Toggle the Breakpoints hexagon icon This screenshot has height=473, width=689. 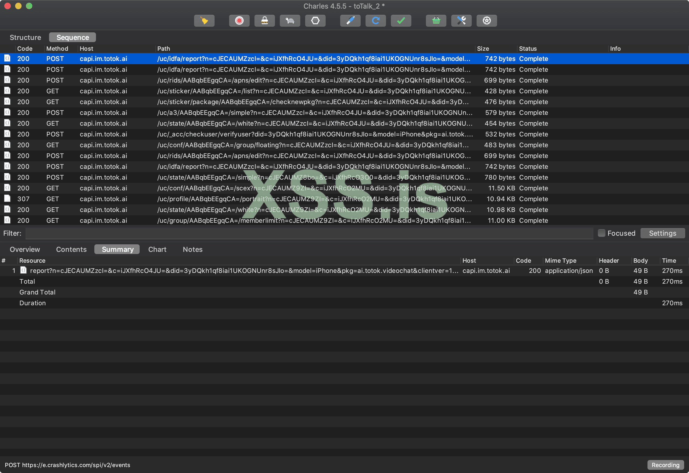315,20
